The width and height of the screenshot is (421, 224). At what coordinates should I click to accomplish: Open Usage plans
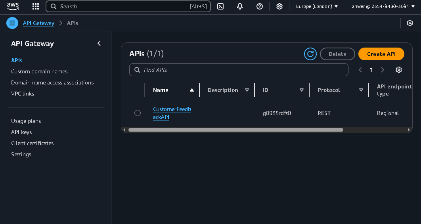coord(26,121)
